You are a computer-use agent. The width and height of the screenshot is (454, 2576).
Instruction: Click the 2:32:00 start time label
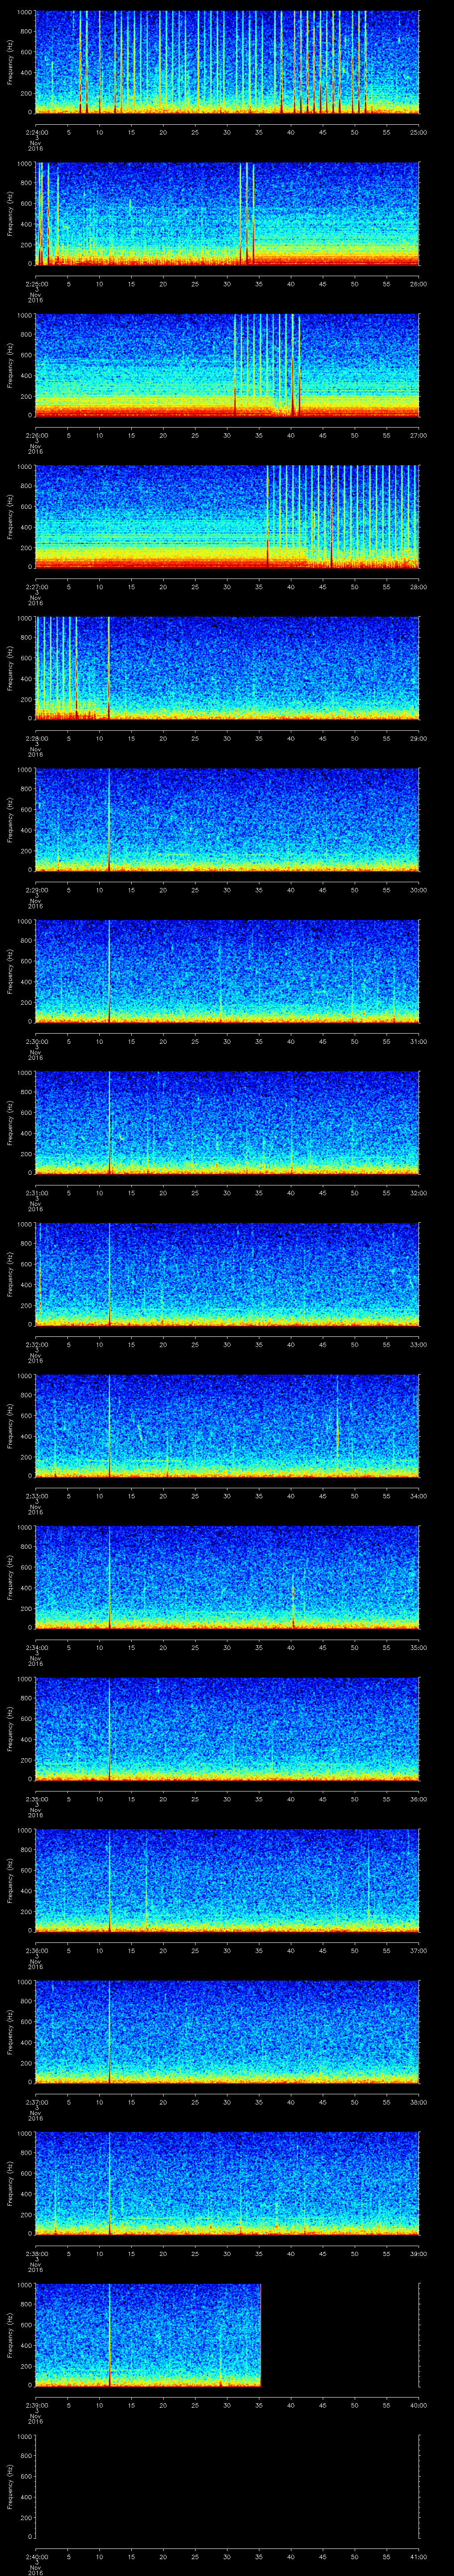click(36, 1344)
